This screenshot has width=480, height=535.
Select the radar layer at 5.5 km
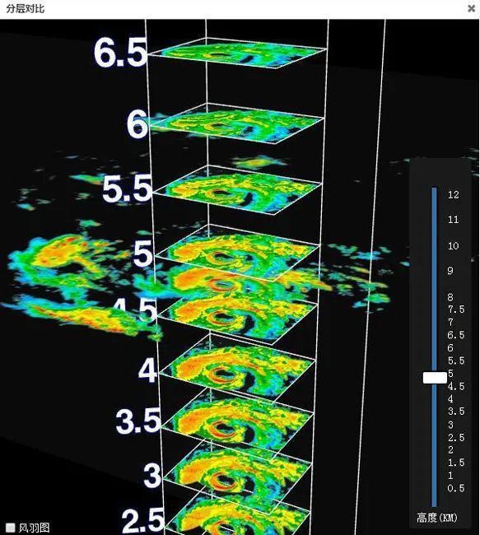pos(237,189)
